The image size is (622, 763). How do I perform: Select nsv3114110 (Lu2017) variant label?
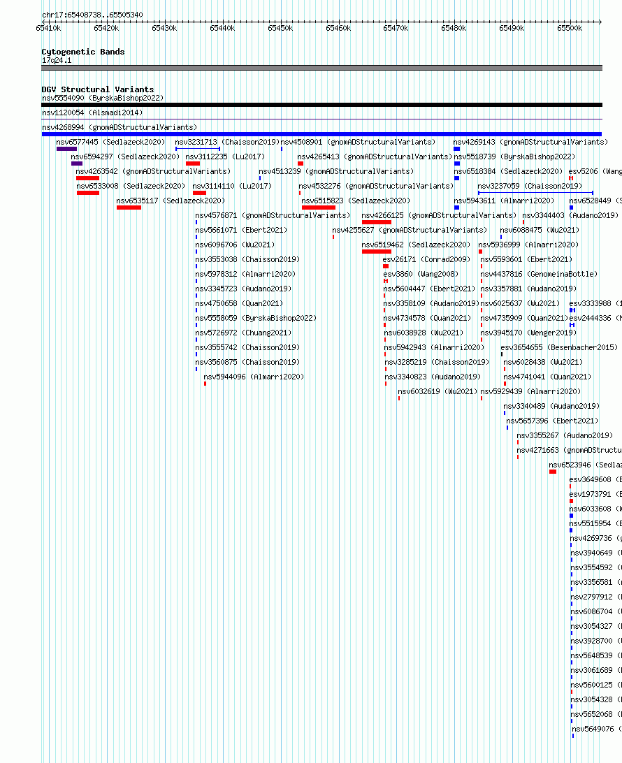click(x=232, y=186)
